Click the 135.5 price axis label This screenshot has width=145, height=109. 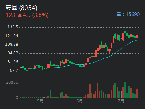(x=13, y=27)
